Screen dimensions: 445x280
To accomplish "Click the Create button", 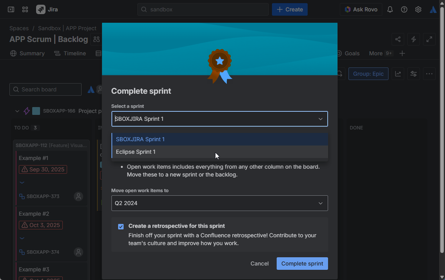I will click(x=290, y=9).
